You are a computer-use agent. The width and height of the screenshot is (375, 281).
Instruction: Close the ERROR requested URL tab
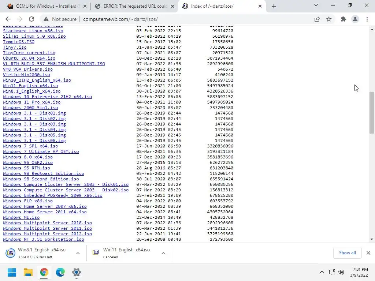(x=172, y=6)
